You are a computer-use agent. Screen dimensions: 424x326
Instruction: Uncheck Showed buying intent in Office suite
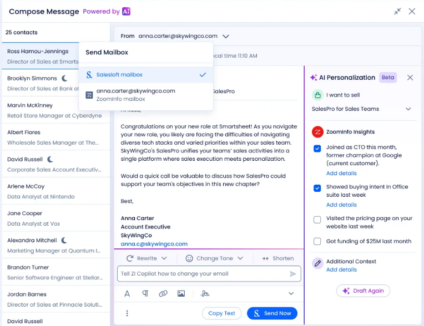click(317, 188)
